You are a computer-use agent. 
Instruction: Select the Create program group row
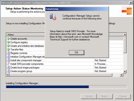click(x=65, y=71)
